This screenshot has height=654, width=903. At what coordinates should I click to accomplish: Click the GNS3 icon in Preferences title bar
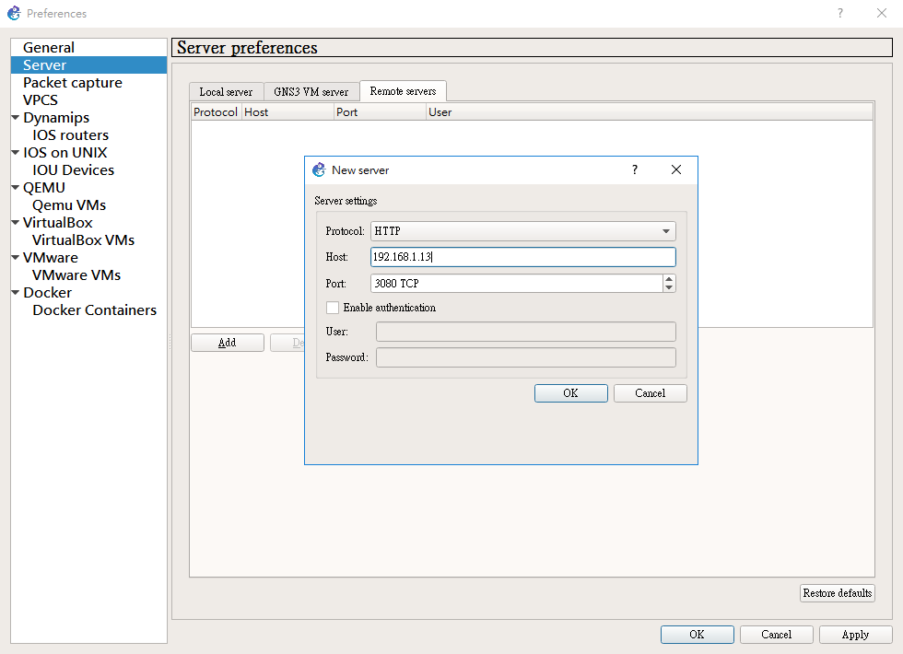pos(14,13)
